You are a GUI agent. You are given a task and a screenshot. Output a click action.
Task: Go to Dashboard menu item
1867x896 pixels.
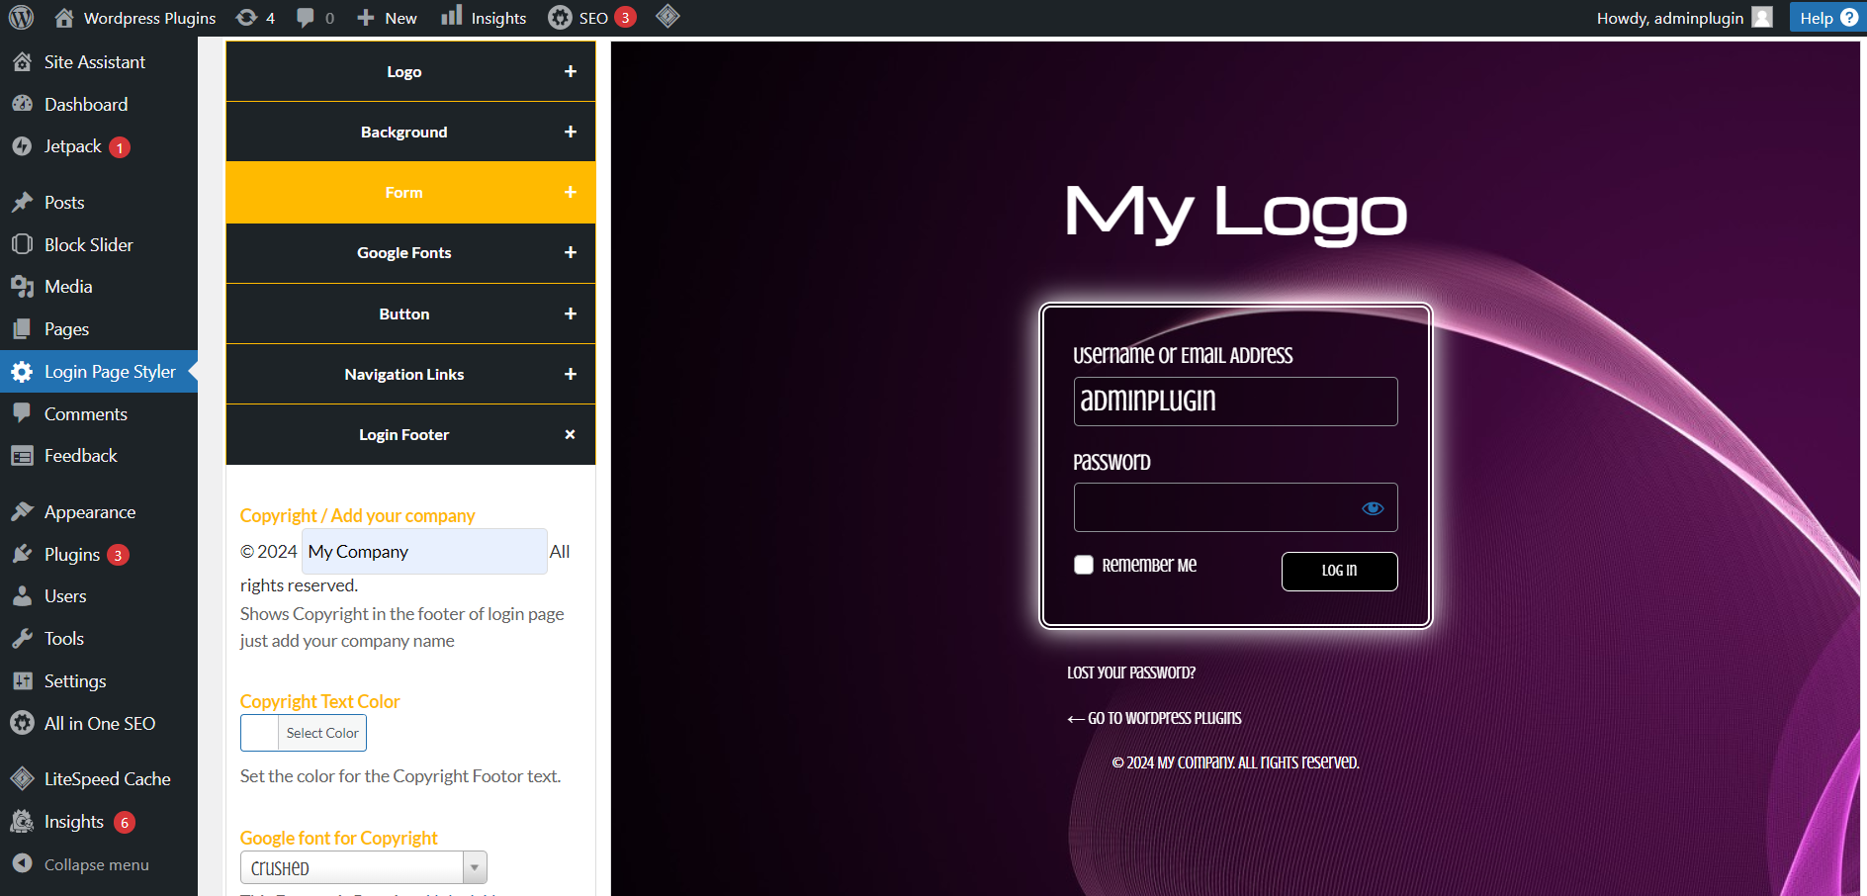point(99,104)
